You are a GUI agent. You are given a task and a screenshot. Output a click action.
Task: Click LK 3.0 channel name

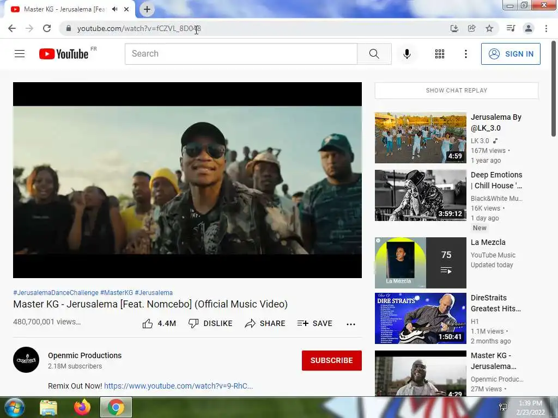pos(480,141)
